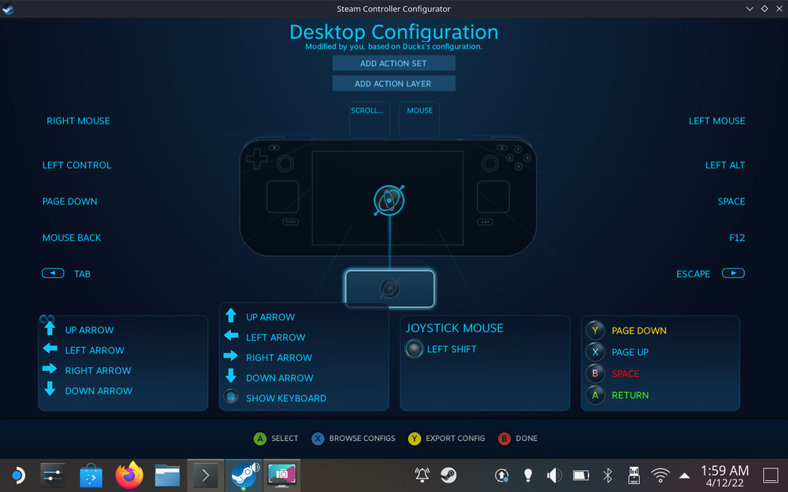Click the left arrow icon in the leftmost binding panel
This screenshot has height=492, width=788.
pos(50,349)
